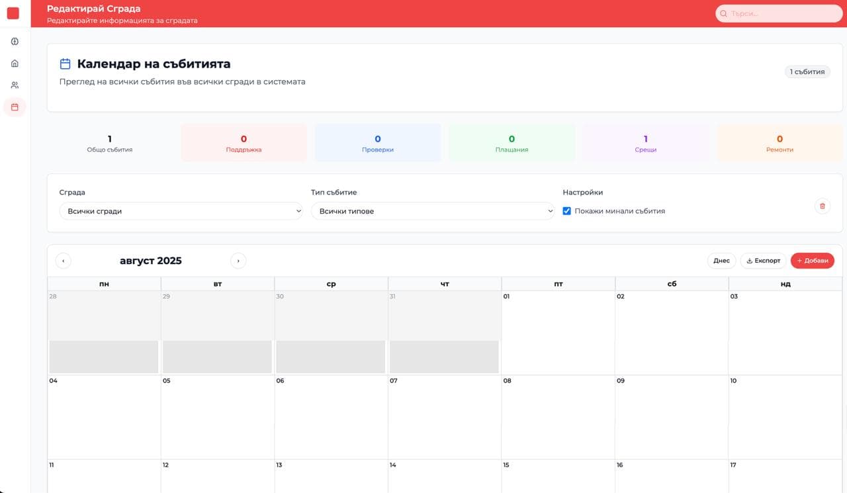Select calendar day 02
The image size is (847, 493).
coord(672,333)
